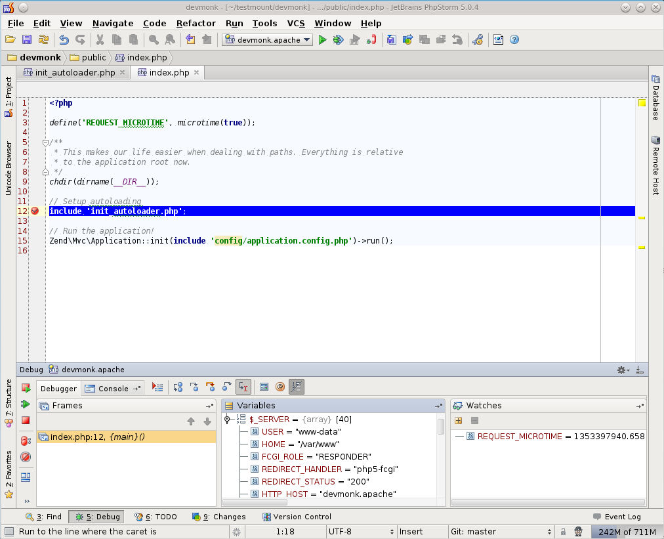Open the Database side panel

[655, 97]
